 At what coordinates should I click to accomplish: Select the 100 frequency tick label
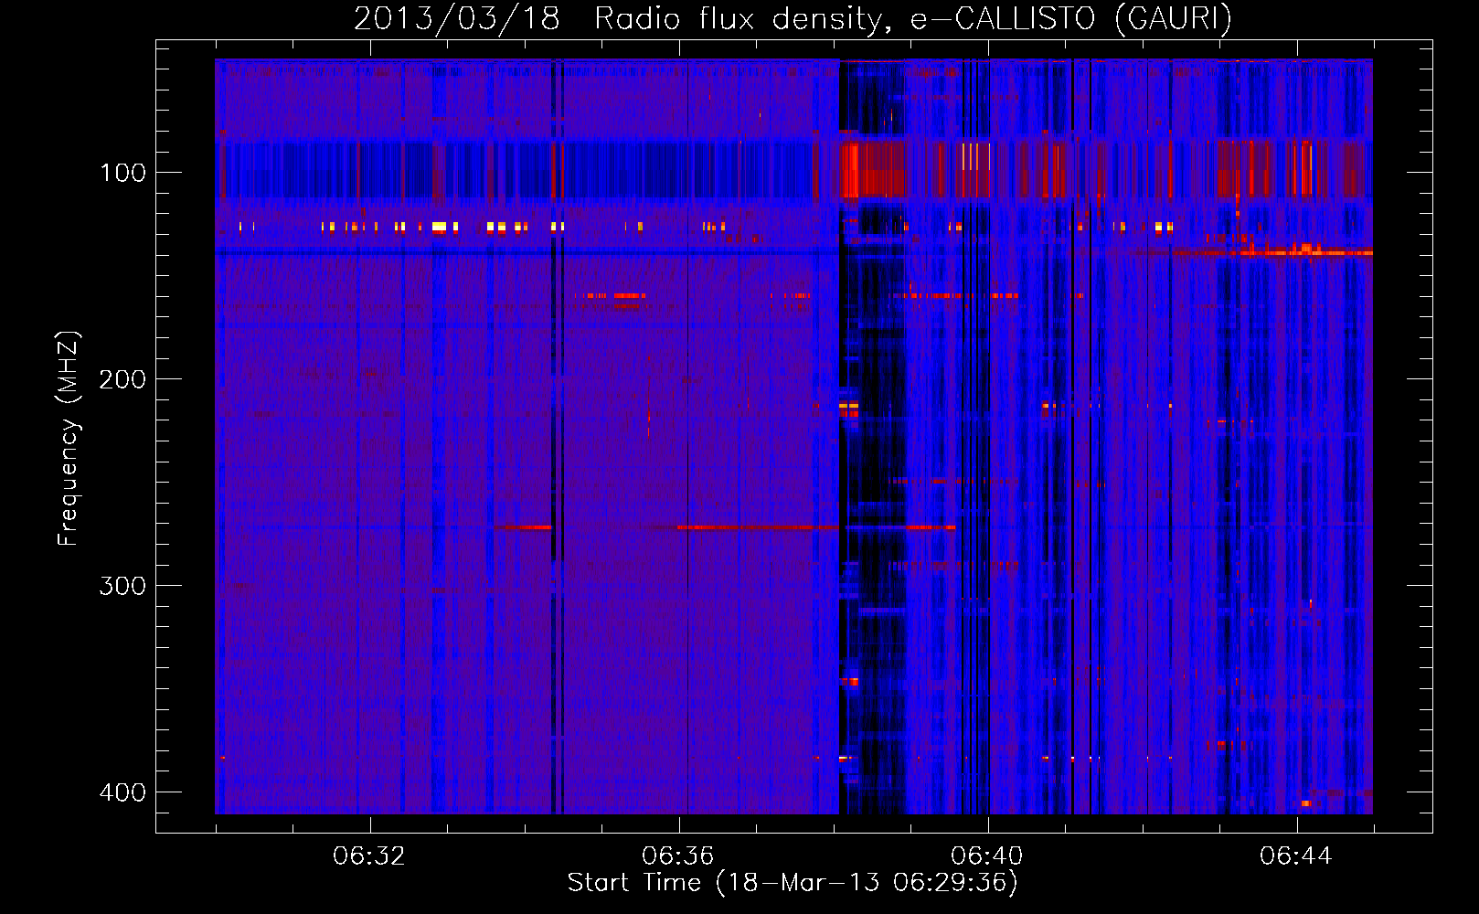click(122, 173)
